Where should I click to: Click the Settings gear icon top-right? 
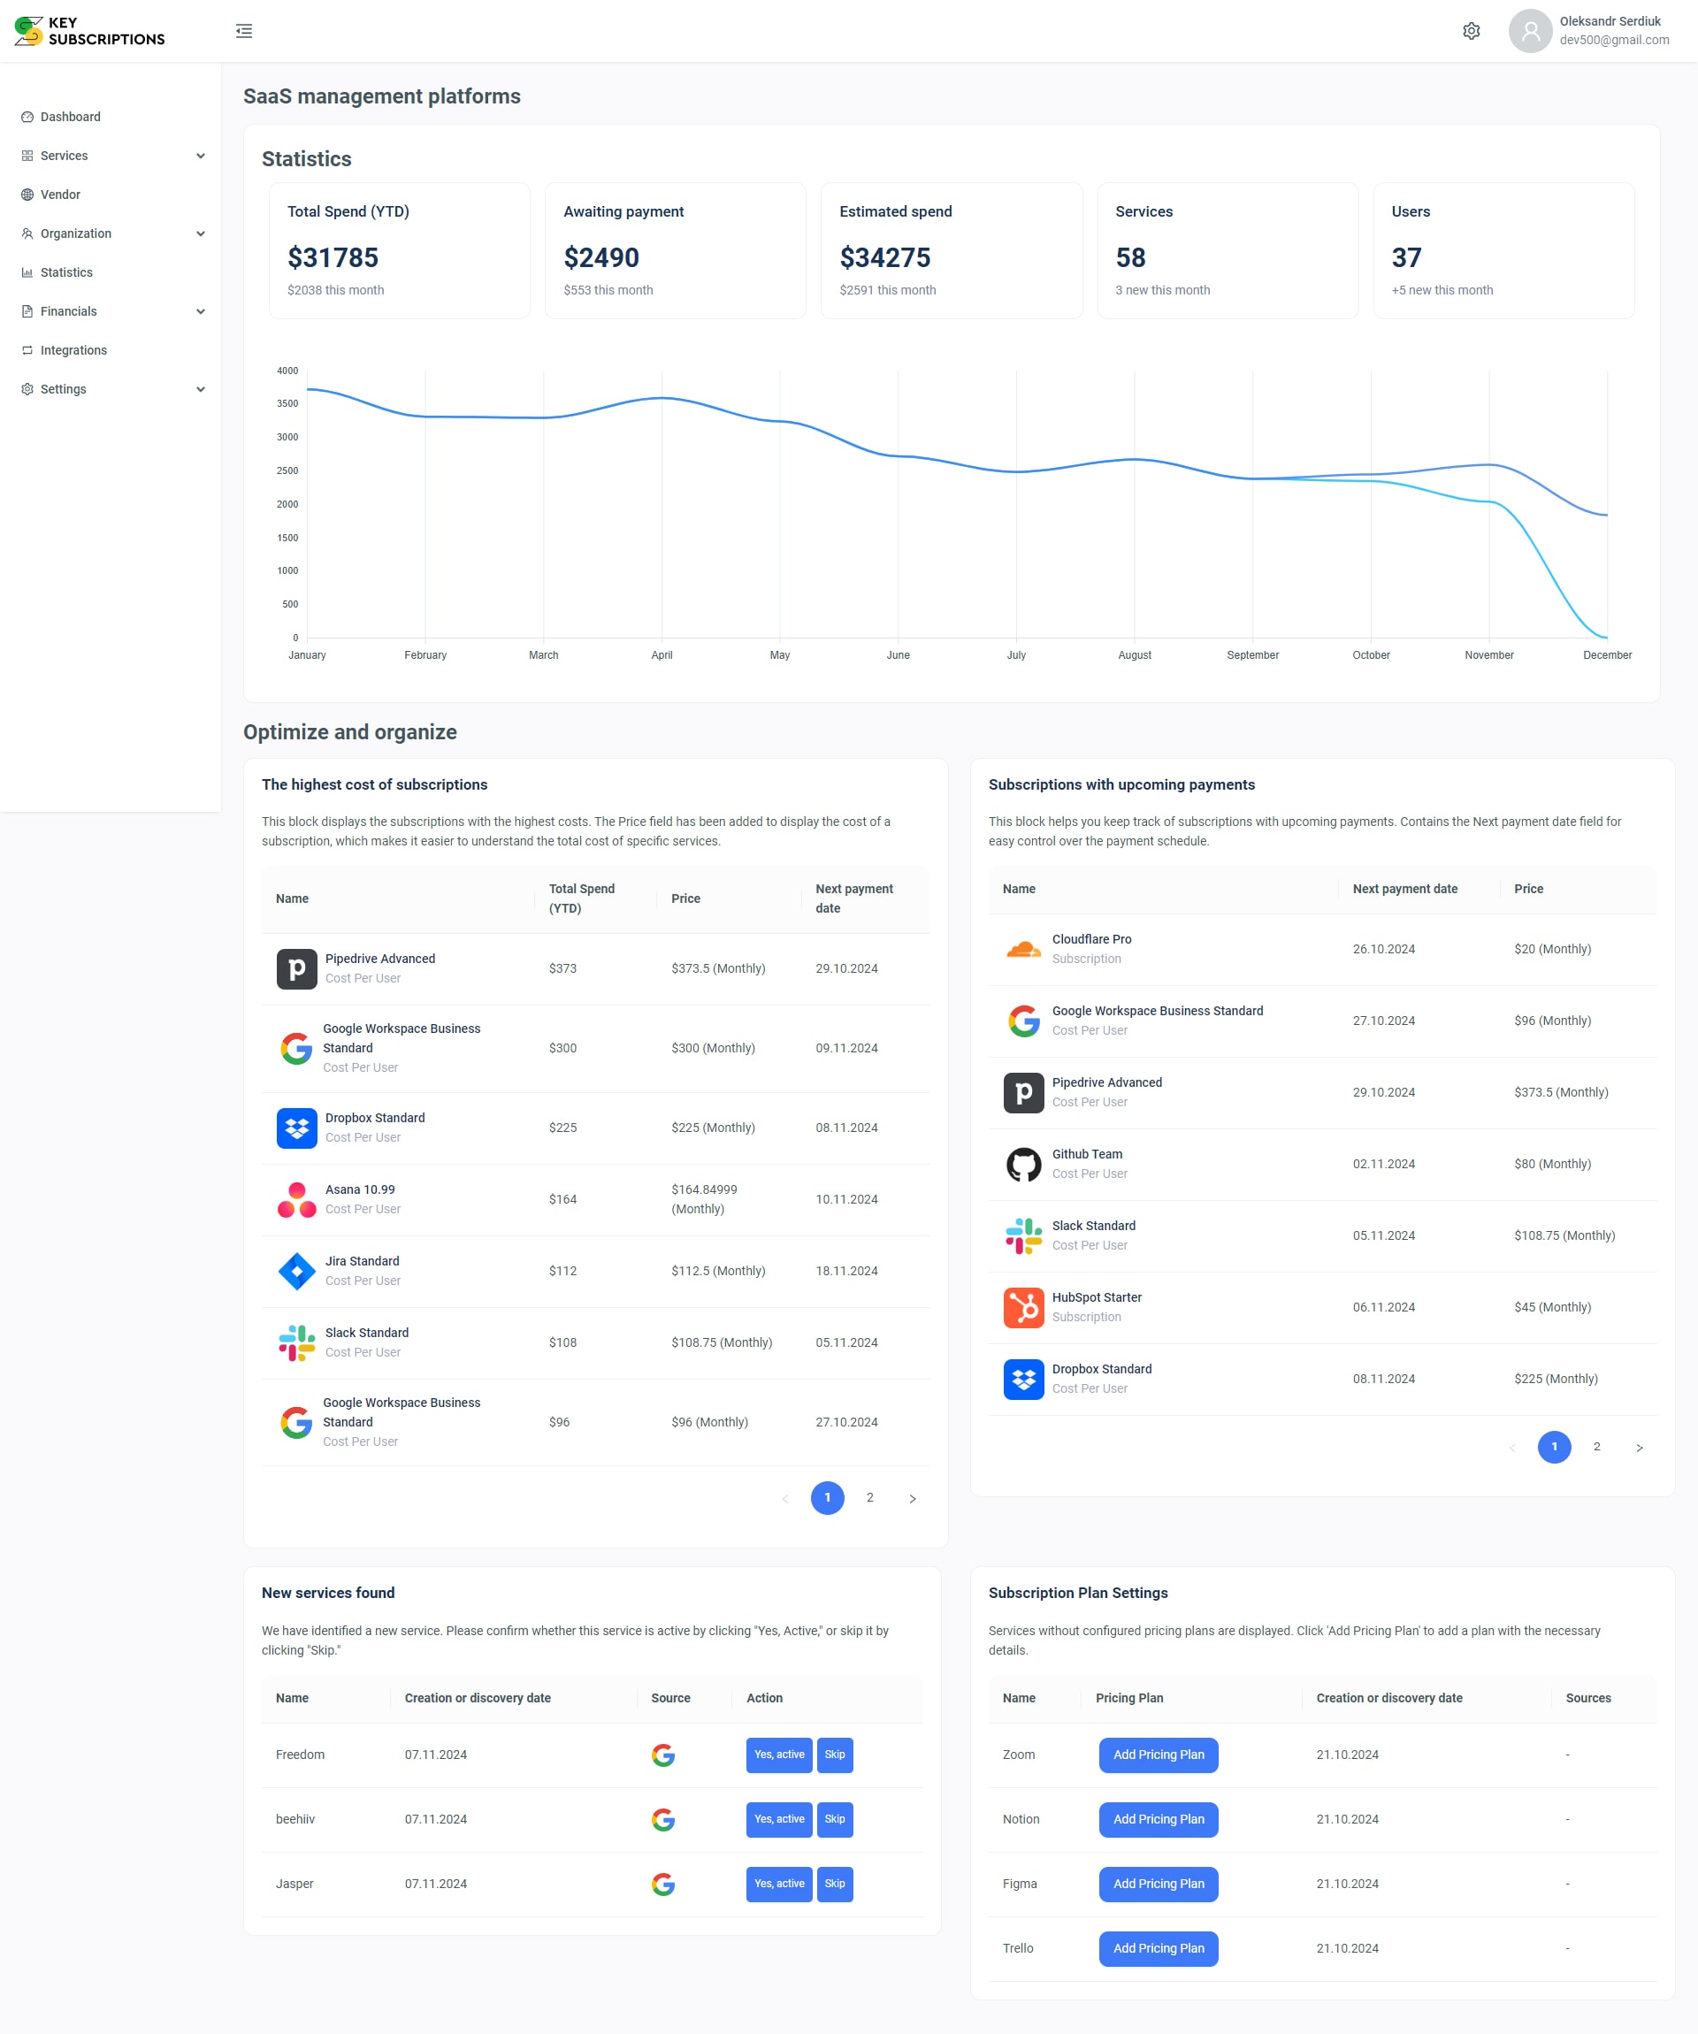tap(1472, 30)
